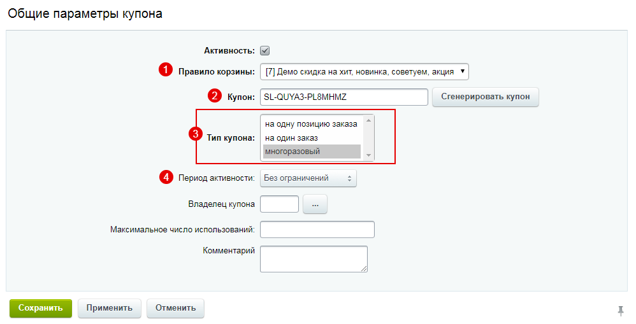
Task: Click the green Сохранить button
Action: click(41, 308)
